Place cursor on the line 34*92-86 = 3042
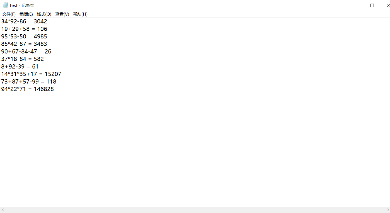This screenshot has width=390, height=213. [x=24, y=21]
